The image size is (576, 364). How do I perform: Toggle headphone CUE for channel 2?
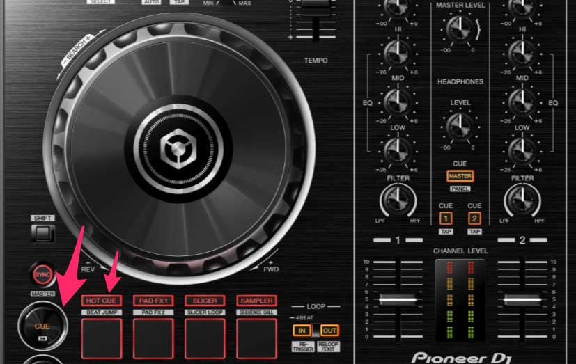(x=474, y=219)
